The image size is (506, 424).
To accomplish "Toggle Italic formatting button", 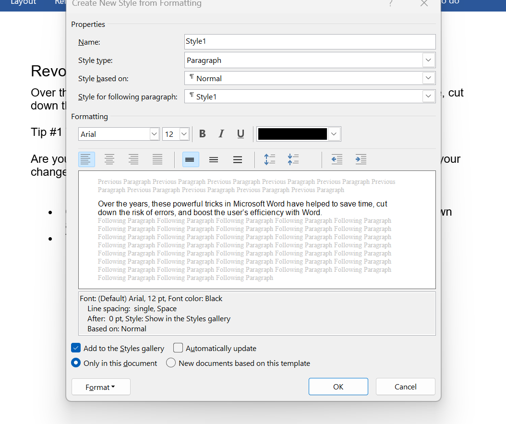I will 221,133.
